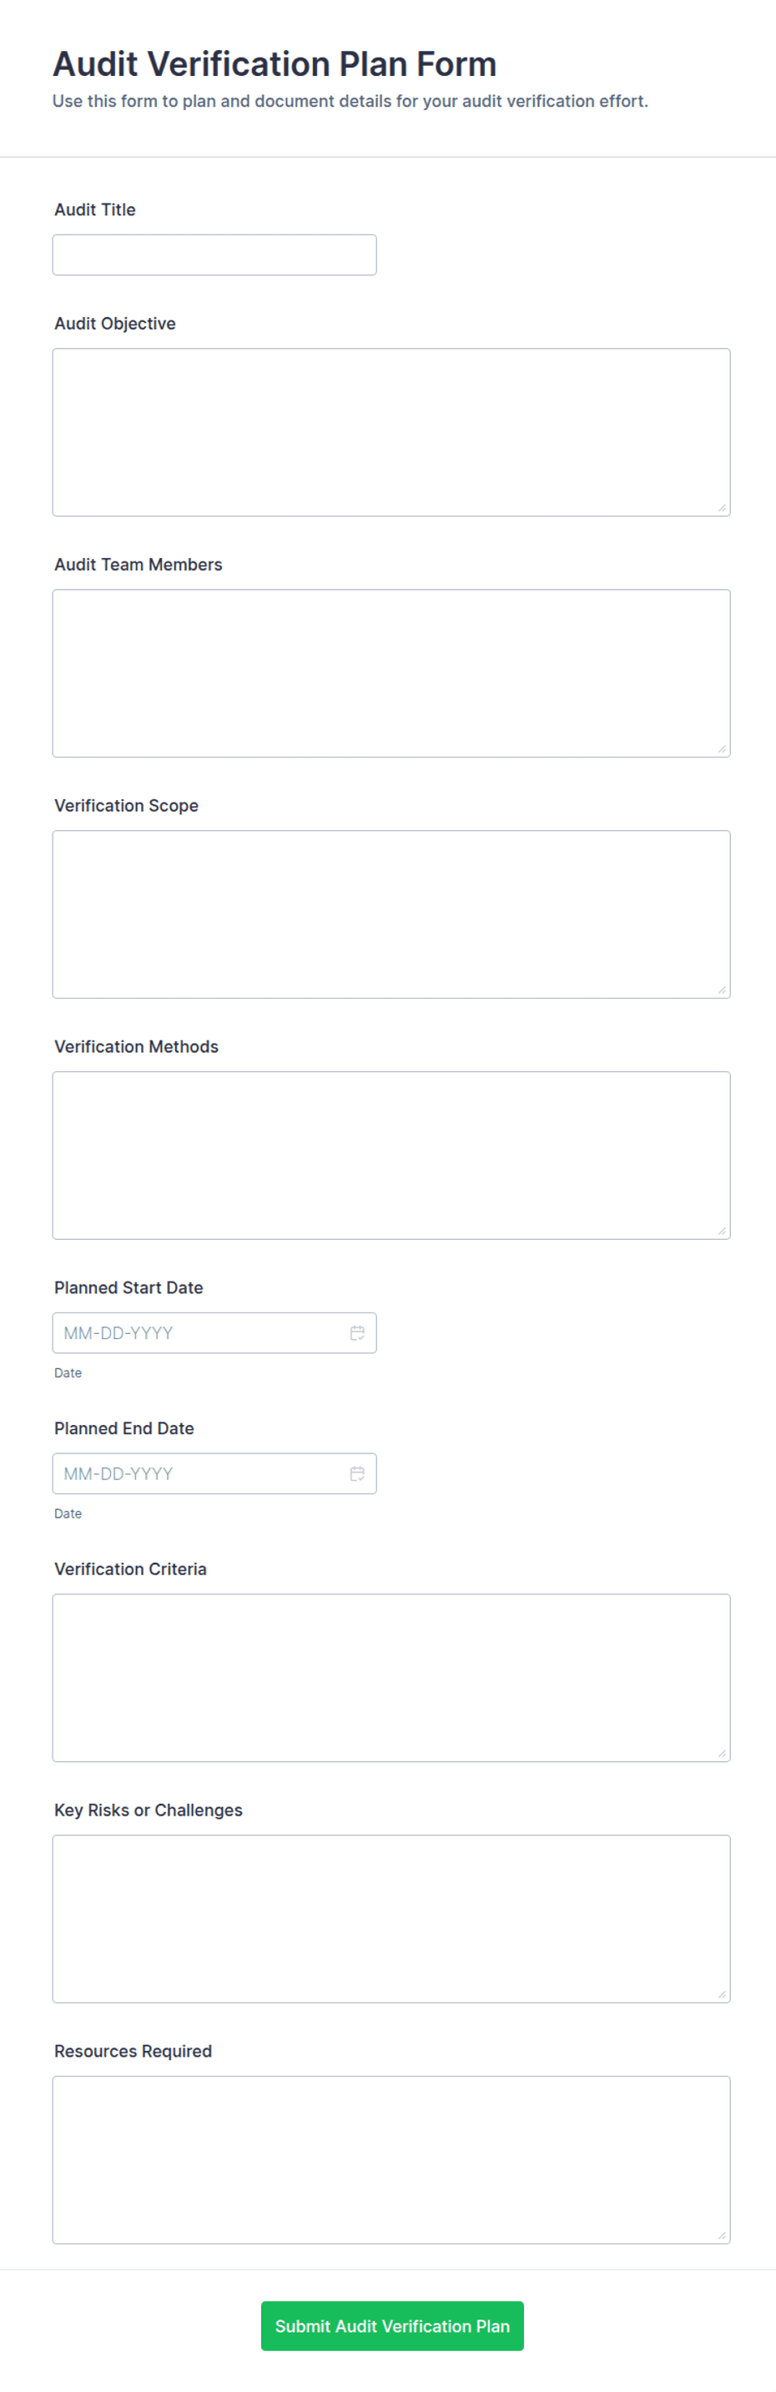Focus the Audit Team Members text area
The height and width of the screenshot is (2392, 776).
391,673
